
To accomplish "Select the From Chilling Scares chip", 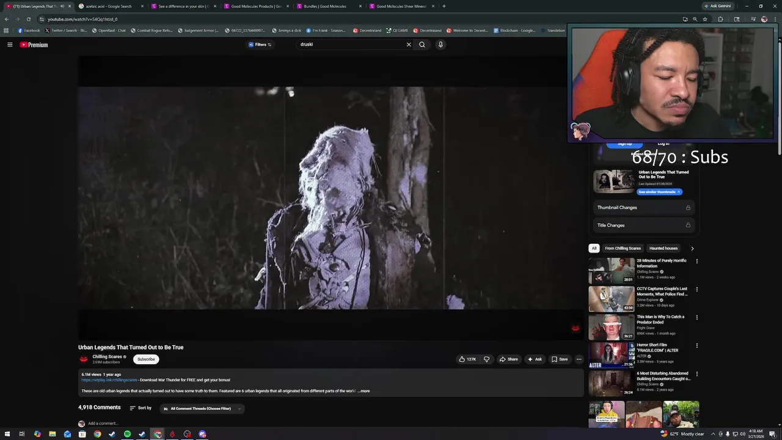I will [x=623, y=248].
